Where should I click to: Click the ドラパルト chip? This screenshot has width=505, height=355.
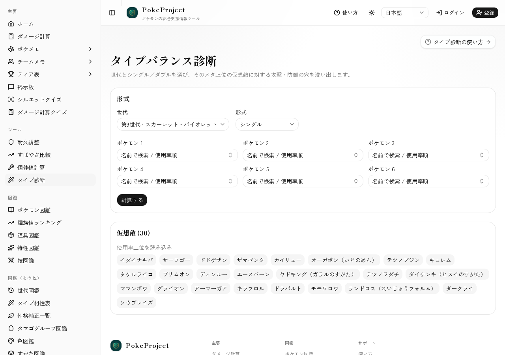(x=288, y=288)
